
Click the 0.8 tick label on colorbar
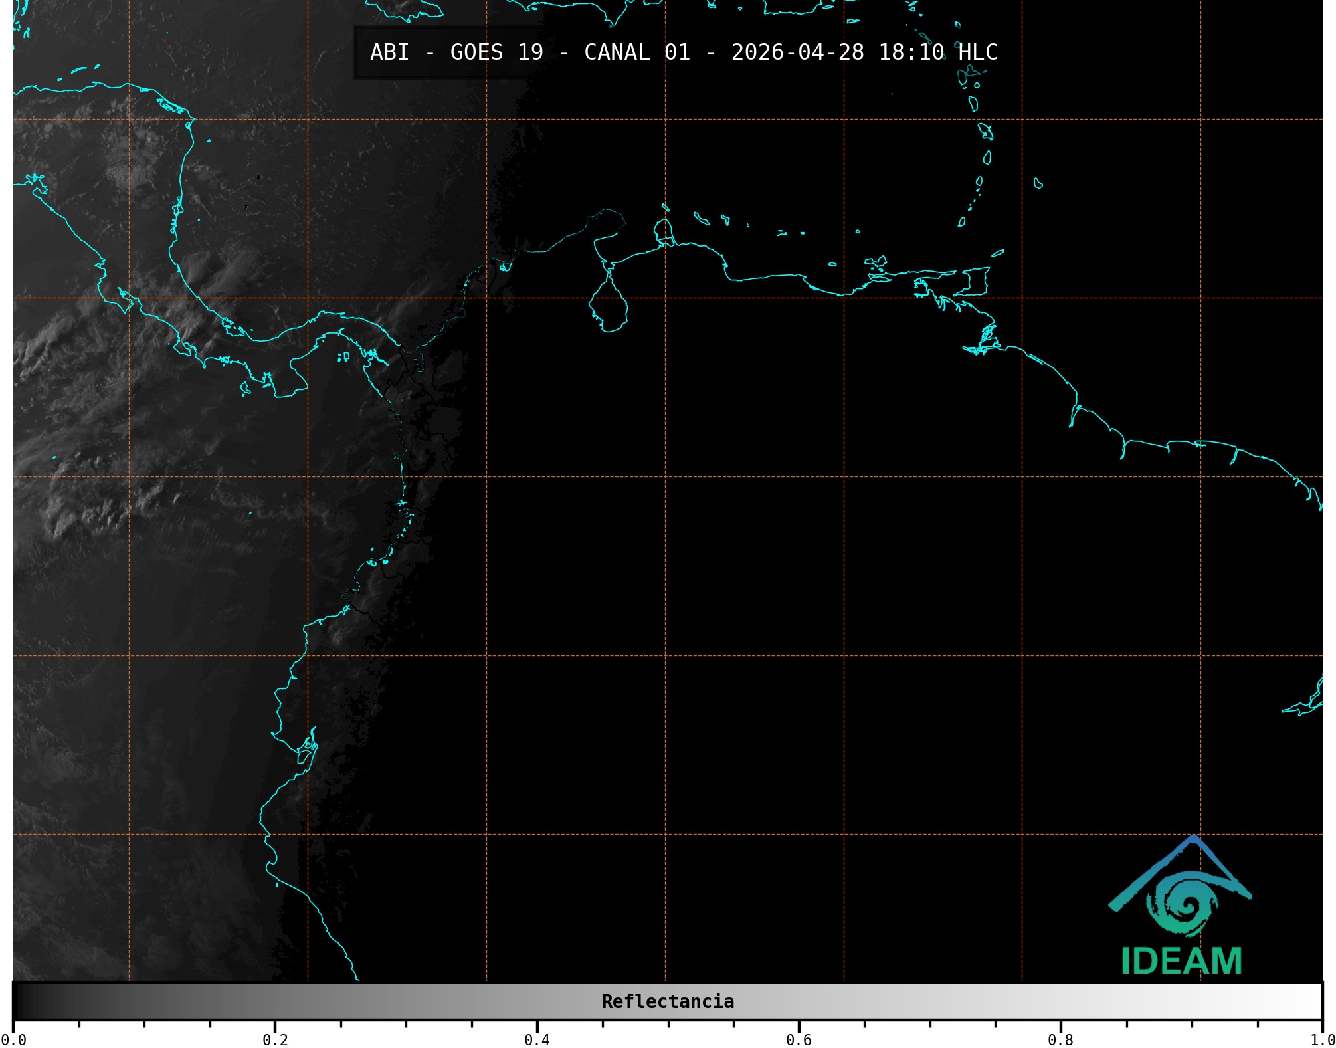click(x=1060, y=1039)
